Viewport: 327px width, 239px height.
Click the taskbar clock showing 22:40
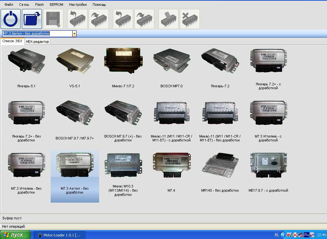[x=322, y=235]
